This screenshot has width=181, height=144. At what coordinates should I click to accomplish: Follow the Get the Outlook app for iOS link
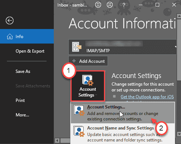[147, 97]
